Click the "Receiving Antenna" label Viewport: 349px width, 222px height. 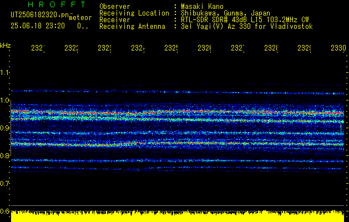(x=132, y=27)
